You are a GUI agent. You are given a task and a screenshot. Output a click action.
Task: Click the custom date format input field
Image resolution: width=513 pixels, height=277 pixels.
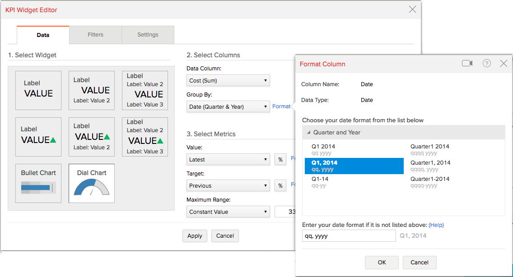(x=349, y=236)
